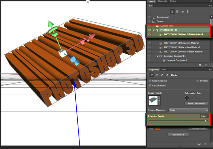Open the Shape Preset picker arrow
Viewport: 213px width, 149px height.
[159, 101]
